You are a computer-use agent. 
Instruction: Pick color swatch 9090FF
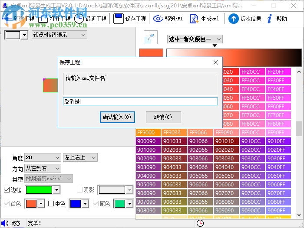click(278, 210)
